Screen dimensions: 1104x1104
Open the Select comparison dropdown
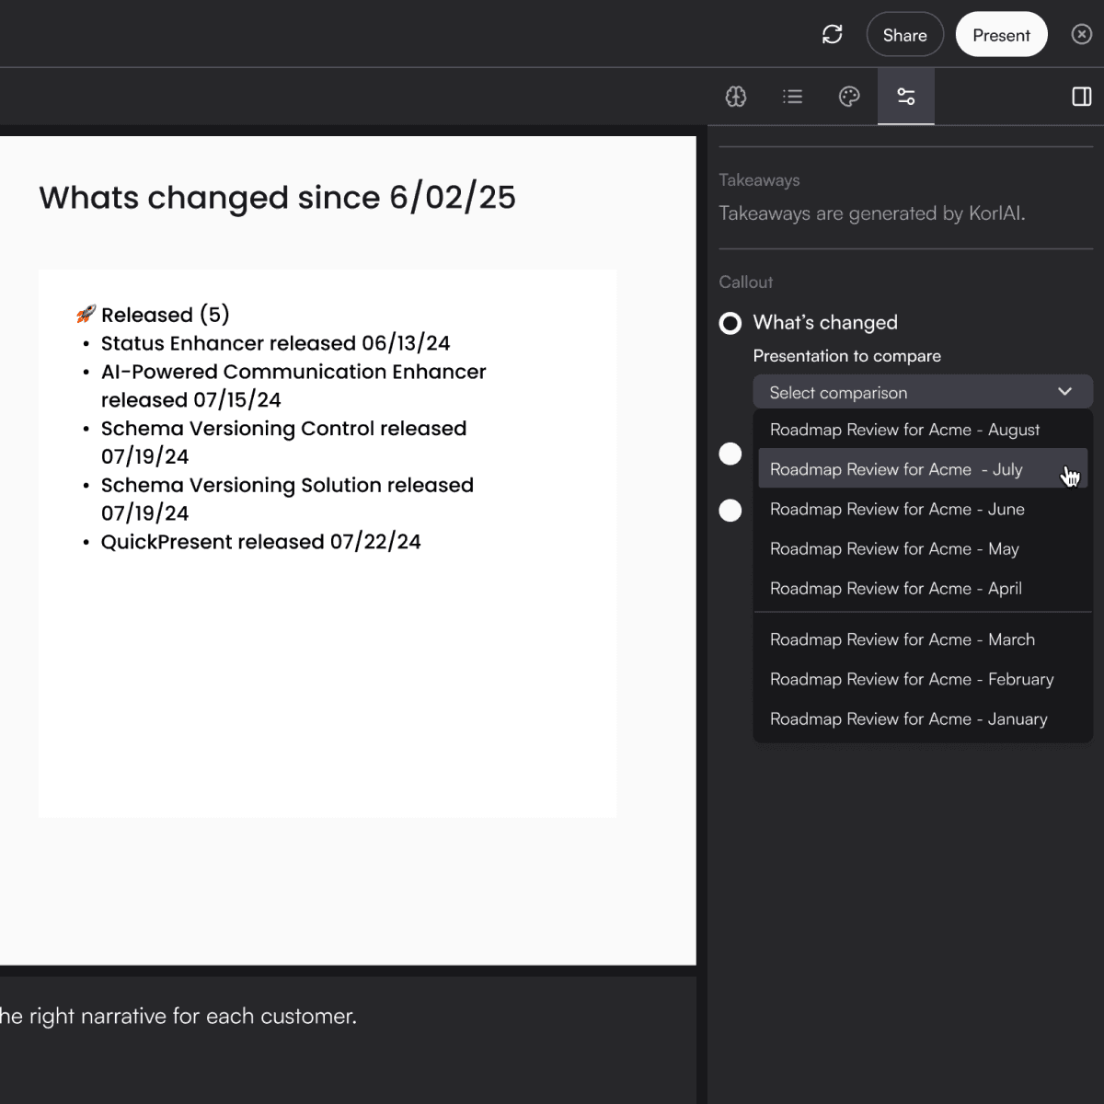(x=923, y=392)
